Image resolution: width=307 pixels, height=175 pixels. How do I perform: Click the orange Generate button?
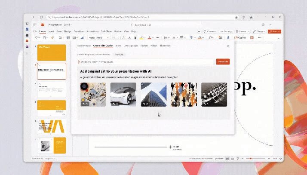pyautogui.click(x=223, y=61)
